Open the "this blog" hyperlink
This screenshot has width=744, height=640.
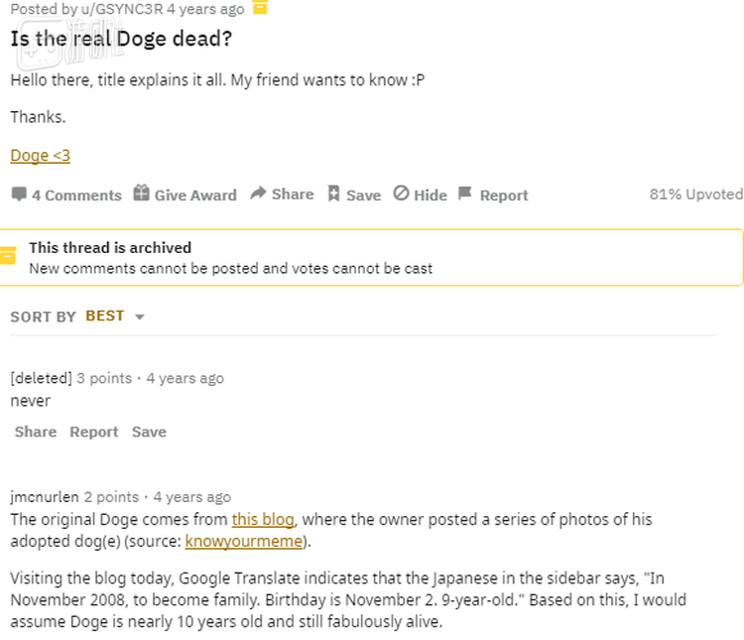click(x=265, y=519)
